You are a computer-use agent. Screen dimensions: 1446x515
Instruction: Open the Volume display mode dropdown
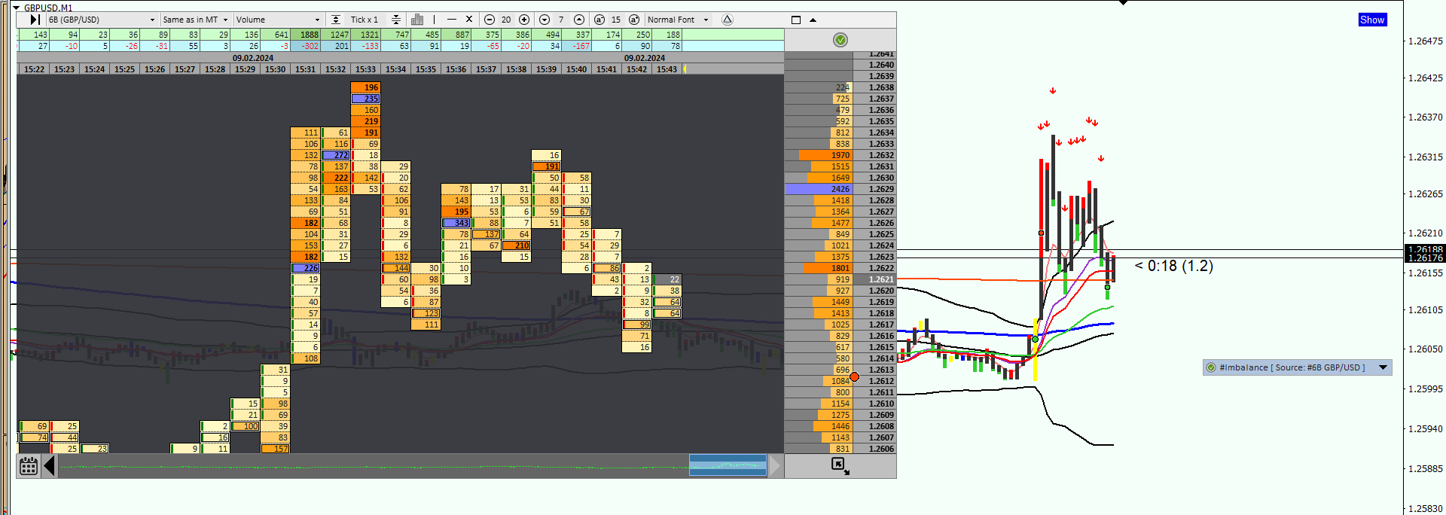[278, 20]
